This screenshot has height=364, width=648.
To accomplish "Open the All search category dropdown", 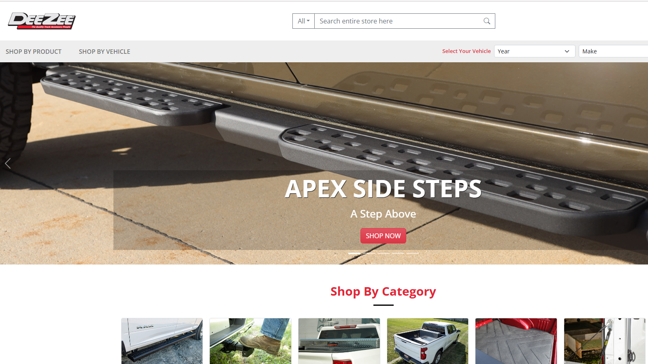I will pos(303,21).
